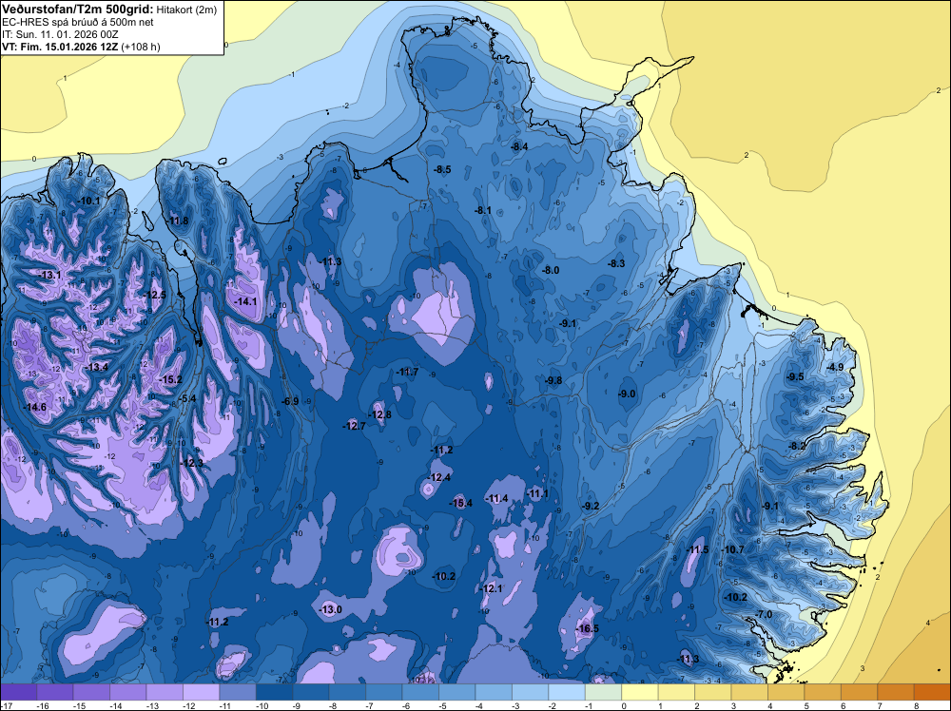The height and width of the screenshot is (711, 951).
Task: Click the -12.4 temperature value
Action: 439,477
